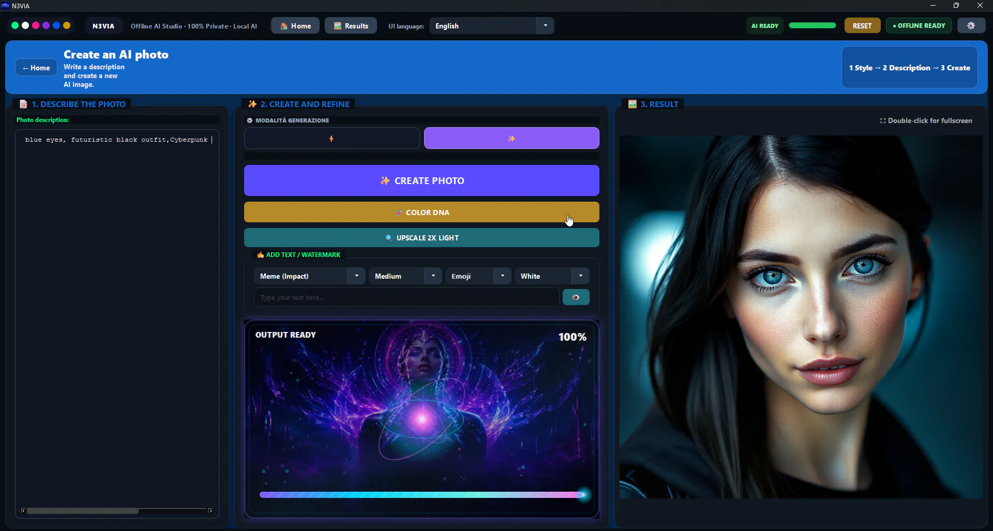Image resolution: width=993 pixels, height=531 pixels.
Task: Click the eye preview button
Action: pyautogui.click(x=576, y=297)
